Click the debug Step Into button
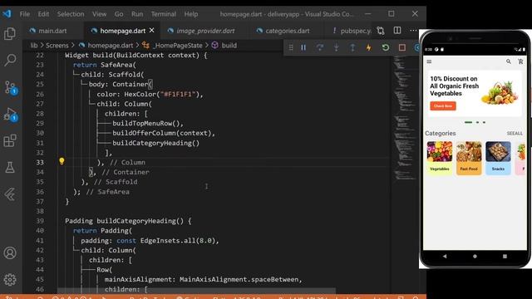This screenshot has width=532, height=299. pyautogui.click(x=336, y=47)
